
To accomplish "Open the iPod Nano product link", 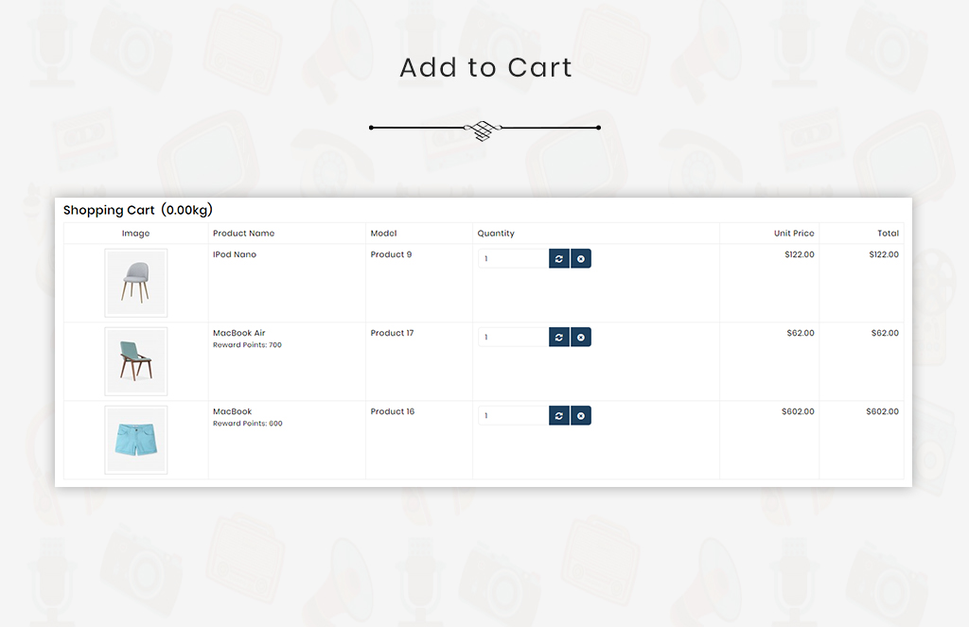I will click(x=235, y=254).
